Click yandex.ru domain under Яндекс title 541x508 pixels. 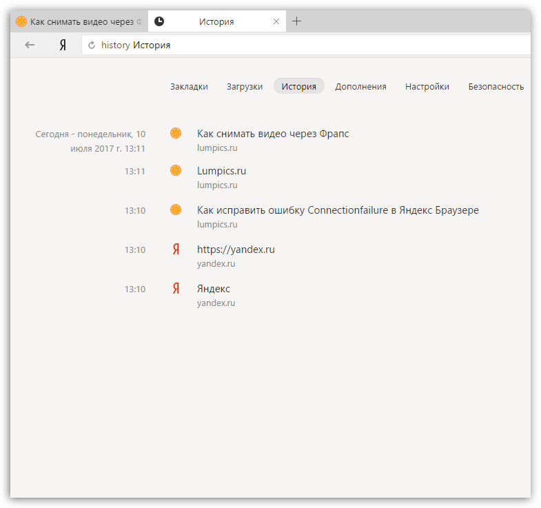point(216,303)
